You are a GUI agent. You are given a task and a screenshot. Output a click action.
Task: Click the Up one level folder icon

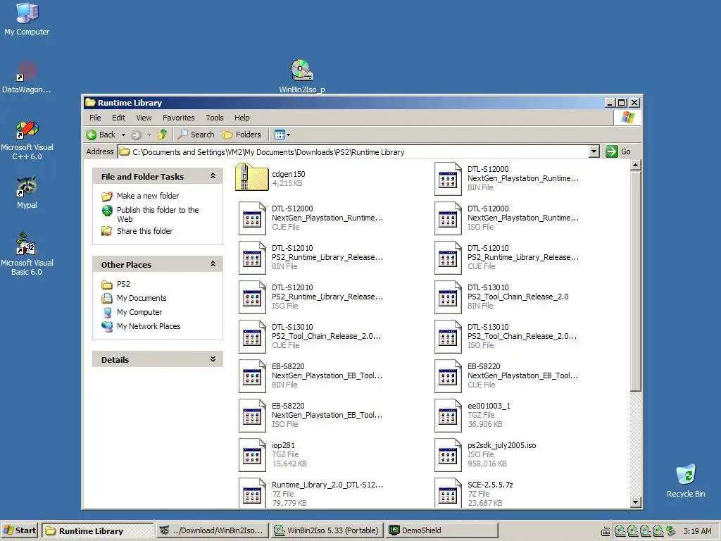tap(163, 135)
